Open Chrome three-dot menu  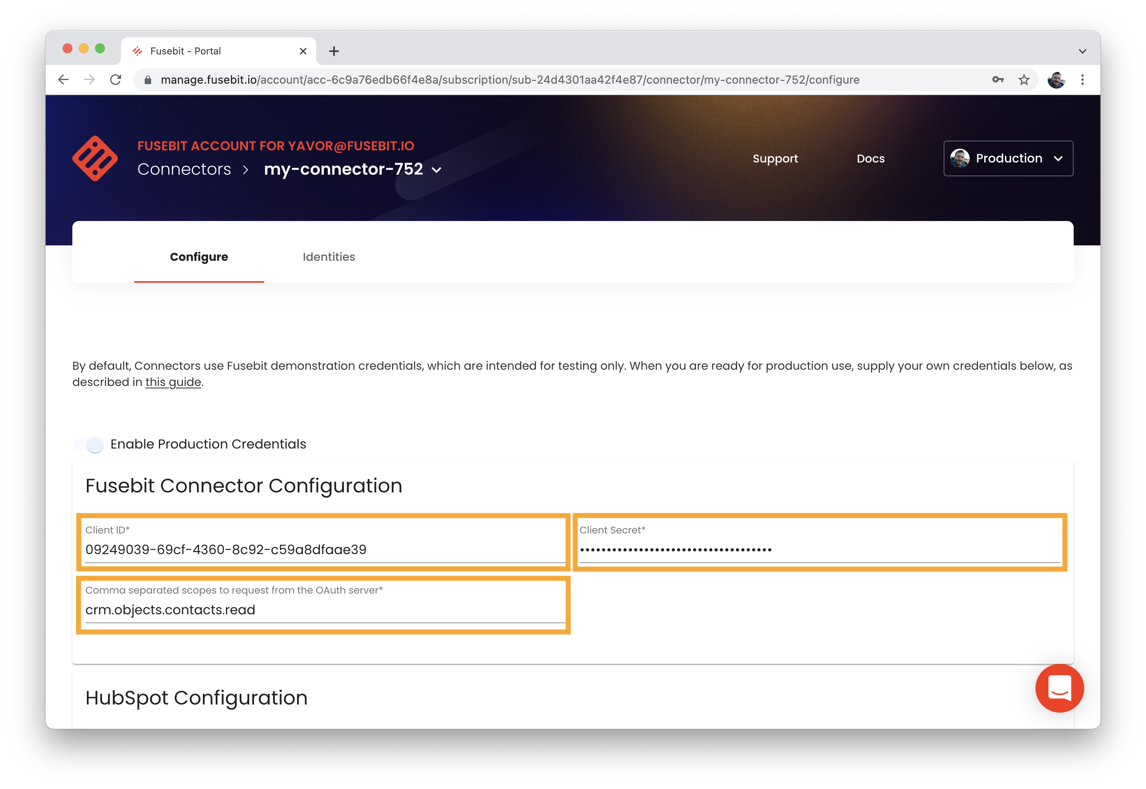click(x=1082, y=80)
